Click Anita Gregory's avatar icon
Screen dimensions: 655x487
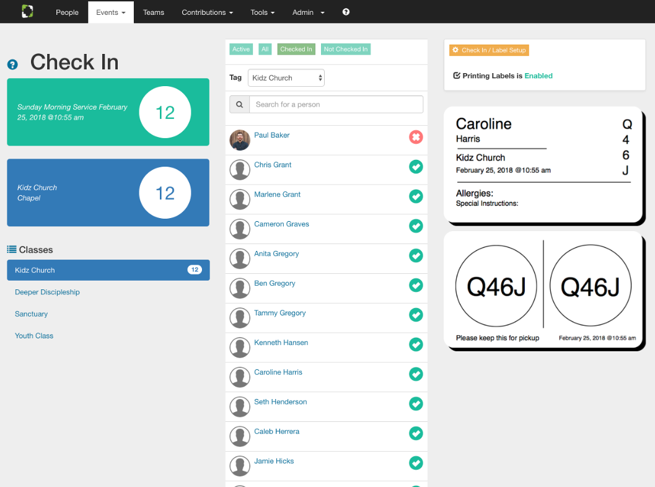pos(240,258)
